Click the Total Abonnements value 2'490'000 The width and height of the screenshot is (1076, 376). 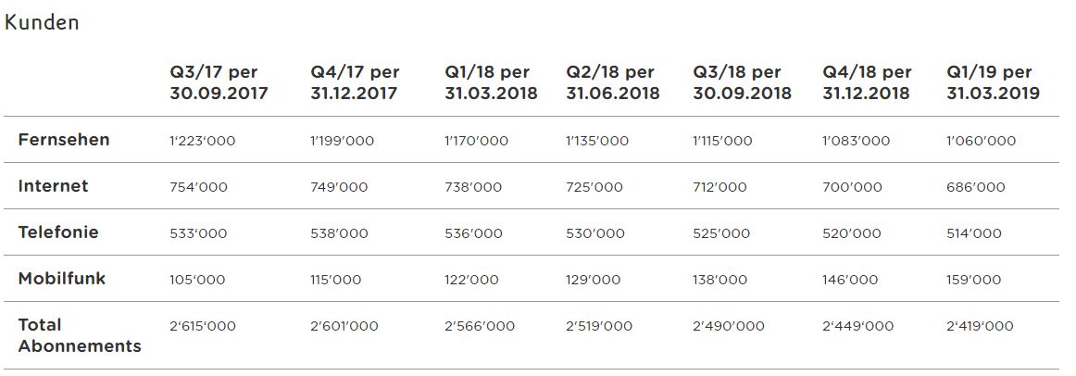pyautogui.click(x=729, y=326)
